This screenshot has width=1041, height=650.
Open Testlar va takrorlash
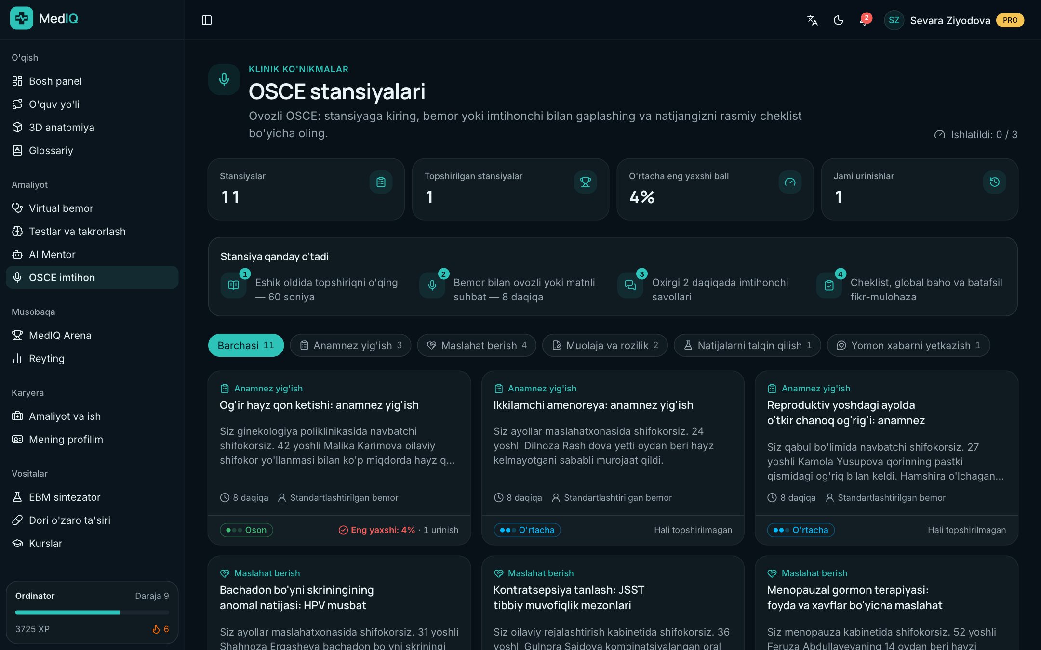[92, 231]
